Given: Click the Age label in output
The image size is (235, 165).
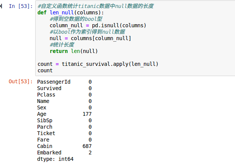Looking at the screenshot, I should click(x=42, y=114).
